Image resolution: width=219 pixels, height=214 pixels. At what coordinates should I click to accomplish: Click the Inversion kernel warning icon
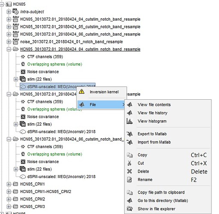click(x=82, y=92)
